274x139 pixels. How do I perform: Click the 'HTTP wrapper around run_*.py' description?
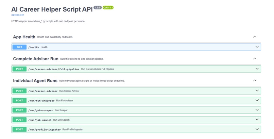pyautogui.click(x=49, y=21)
